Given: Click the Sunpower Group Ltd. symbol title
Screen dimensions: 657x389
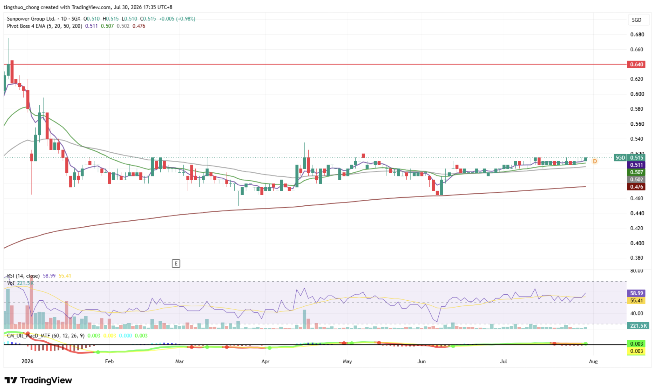Looking at the screenshot, I should coord(31,19).
